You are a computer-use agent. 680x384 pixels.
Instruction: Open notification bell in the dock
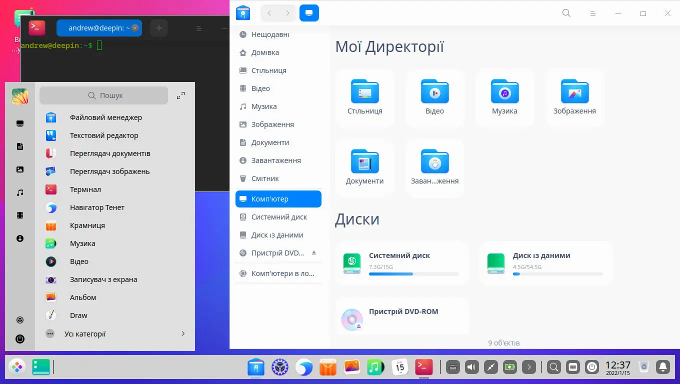point(663,367)
